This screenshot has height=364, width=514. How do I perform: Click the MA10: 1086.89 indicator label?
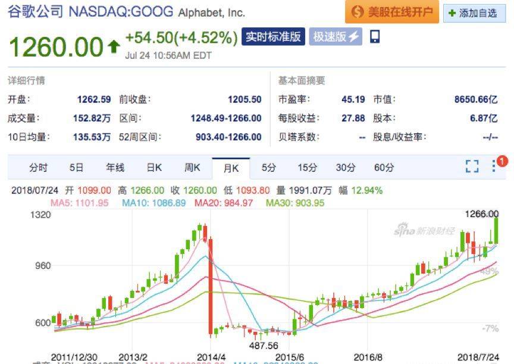tap(153, 203)
